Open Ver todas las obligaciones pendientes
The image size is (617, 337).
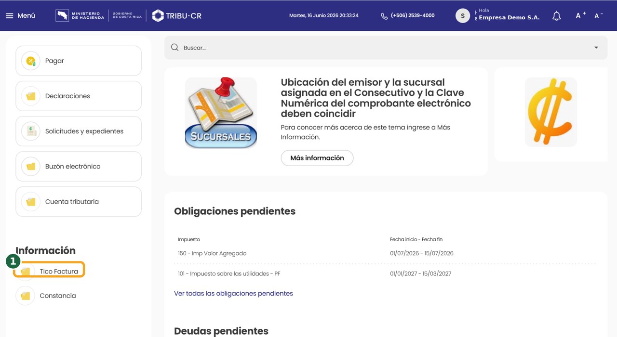click(233, 293)
